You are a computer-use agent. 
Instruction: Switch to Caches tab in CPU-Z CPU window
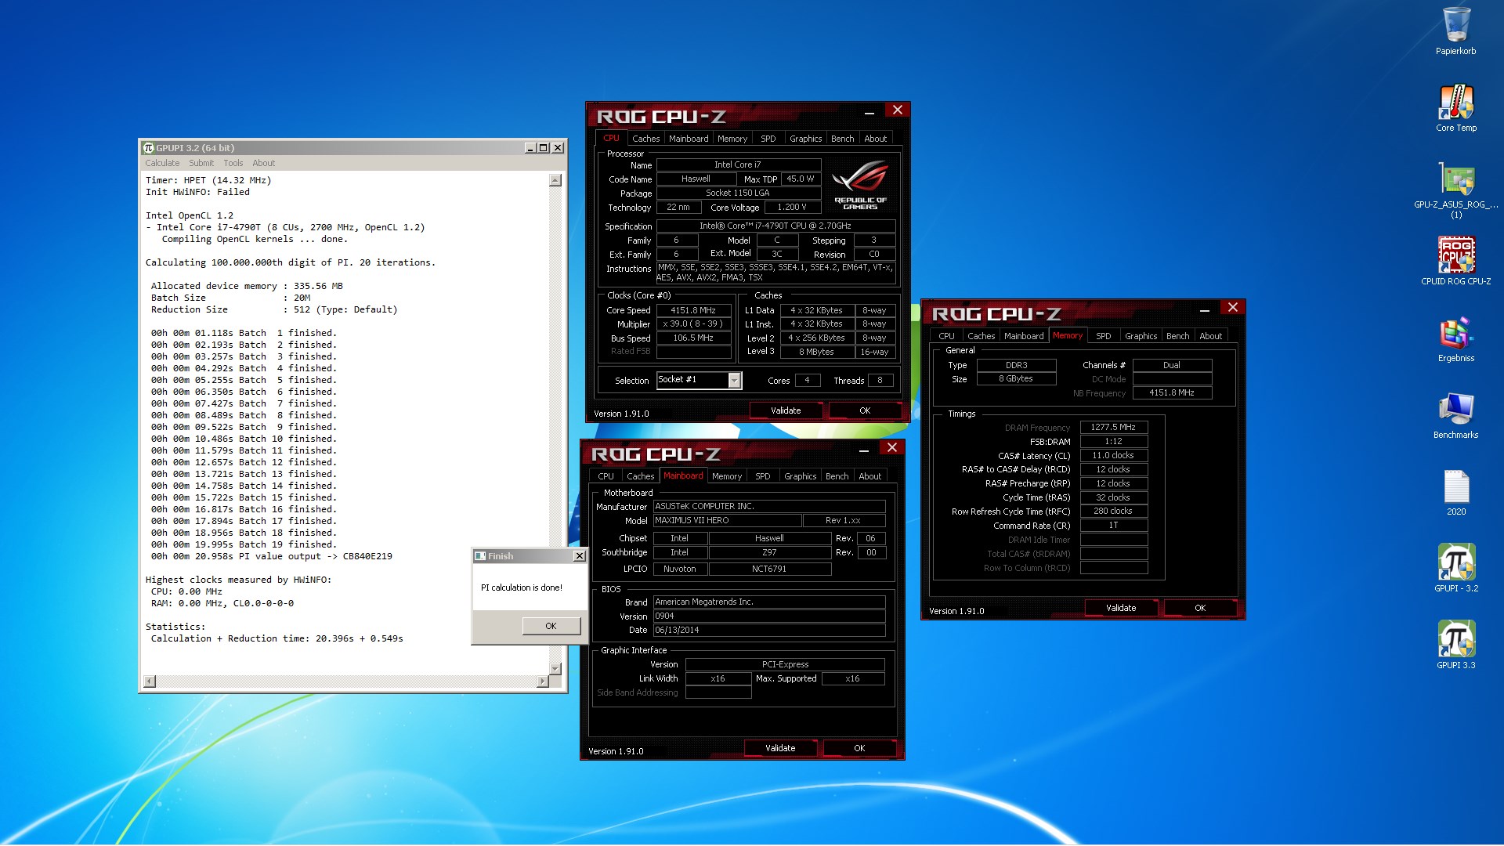point(646,139)
